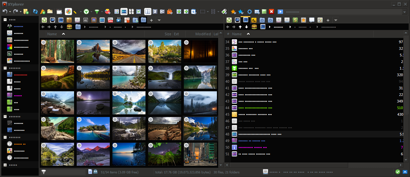Open the dollar sign tab in right pane
410x177 pixels.
click(x=295, y=20)
